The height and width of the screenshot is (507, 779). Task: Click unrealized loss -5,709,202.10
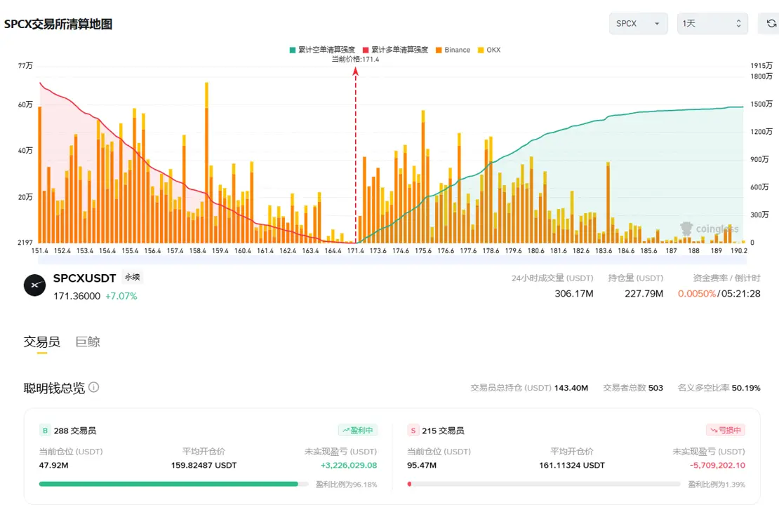717,466
